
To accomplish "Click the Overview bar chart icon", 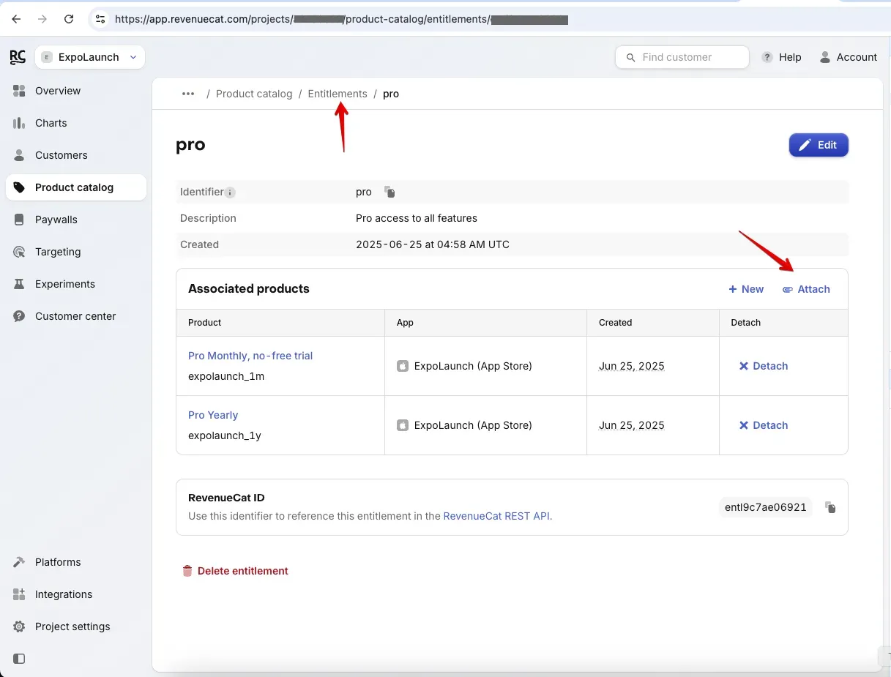I will click(x=20, y=91).
